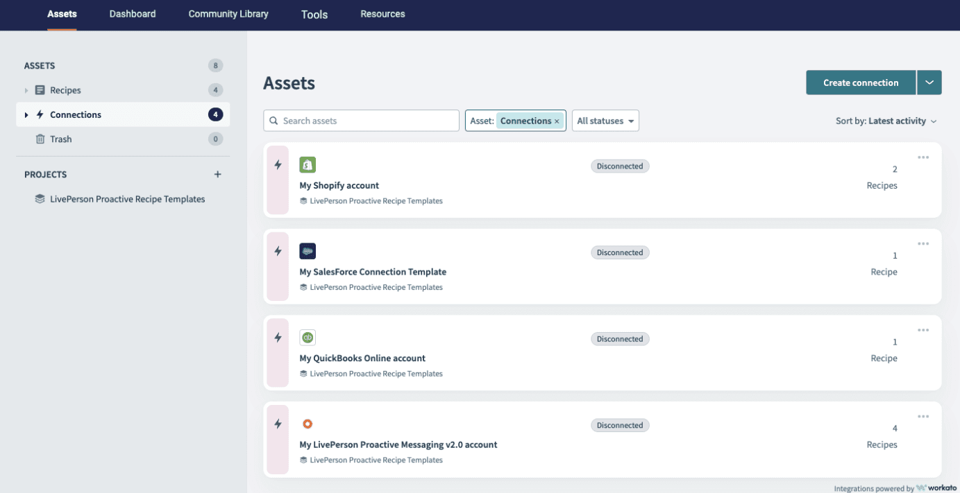
Task: Expand the Connections tree item arrow
Action: 26,115
